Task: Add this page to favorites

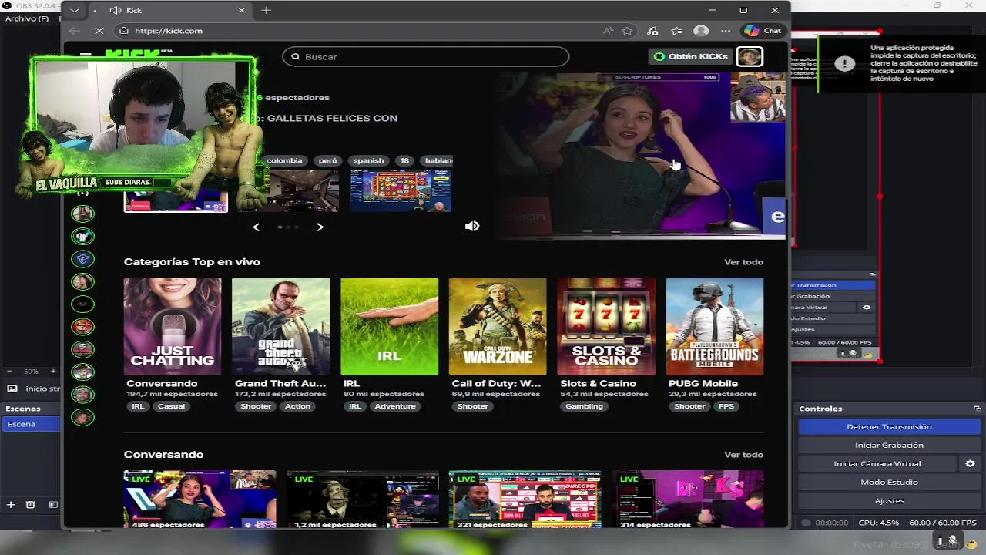Action: click(628, 31)
